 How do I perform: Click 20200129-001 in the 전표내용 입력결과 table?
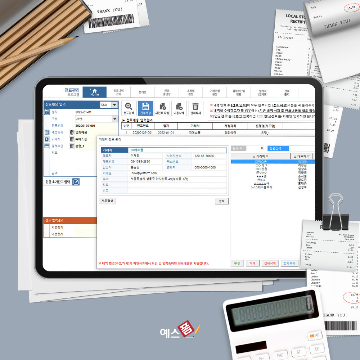point(143,133)
